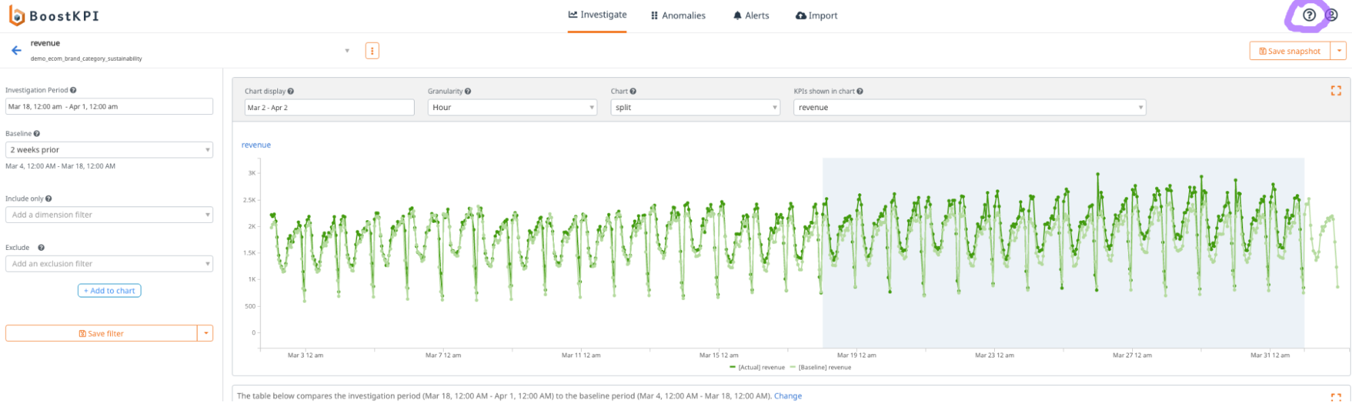Image resolution: width=1352 pixels, height=402 pixels.
Task: Open the Chart split dropdown
Action: coord(695,107)
